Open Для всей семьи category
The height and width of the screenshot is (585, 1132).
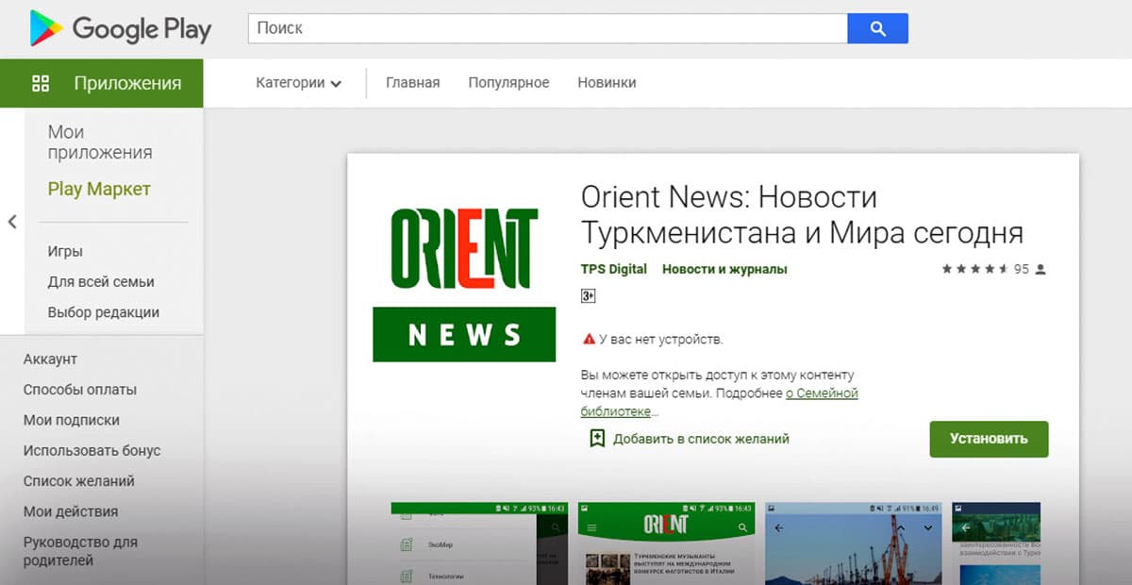pos(101,282)
